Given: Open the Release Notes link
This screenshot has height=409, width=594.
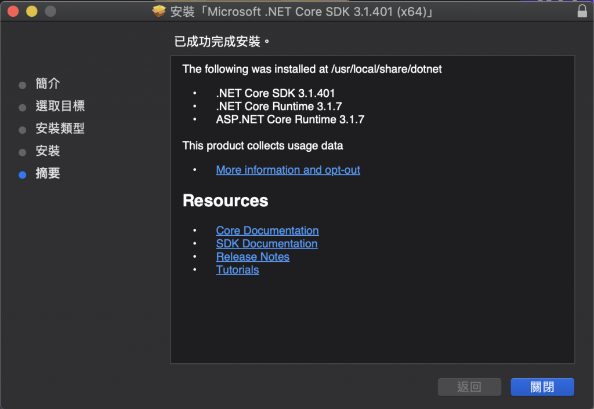Looking at the screenshot, I should point(253,257).
